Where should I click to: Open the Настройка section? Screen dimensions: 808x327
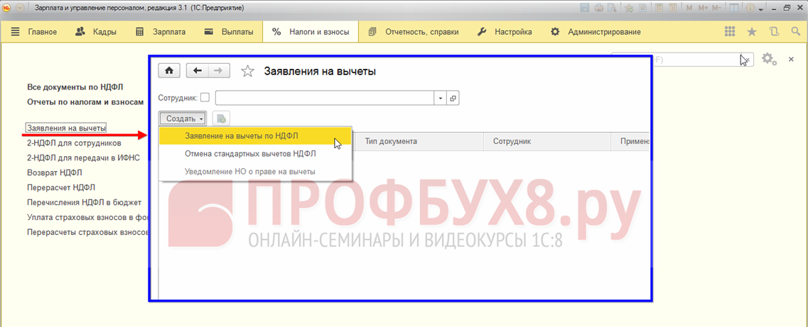point(505,32)
